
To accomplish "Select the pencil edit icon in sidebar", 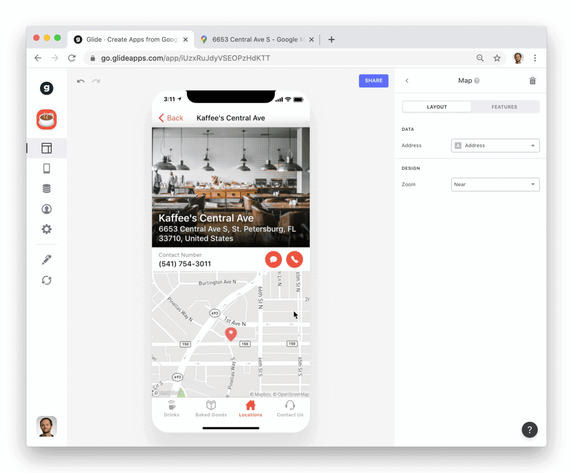I will (x=46, y=260).
